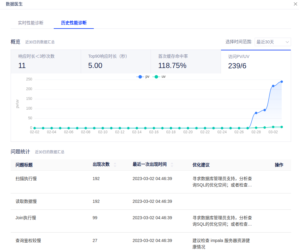The image size is (299, 252).
Task: Select the 历史性能诊断 tab
Action: (74, 23)
